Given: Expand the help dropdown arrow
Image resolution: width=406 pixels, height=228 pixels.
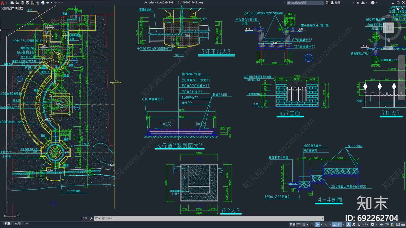Looking at the screenshot, I should coord(376,3).
